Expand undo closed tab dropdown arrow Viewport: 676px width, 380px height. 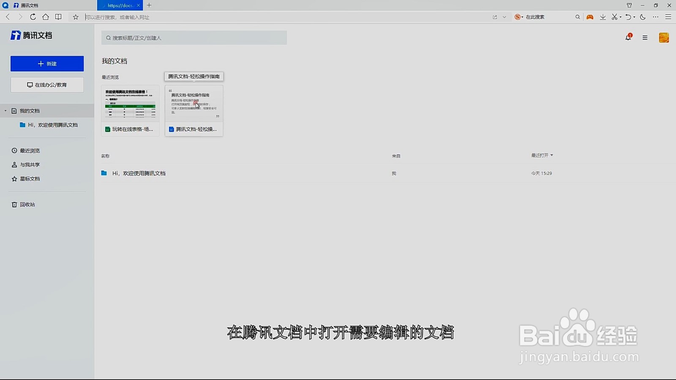click(634, 17)
